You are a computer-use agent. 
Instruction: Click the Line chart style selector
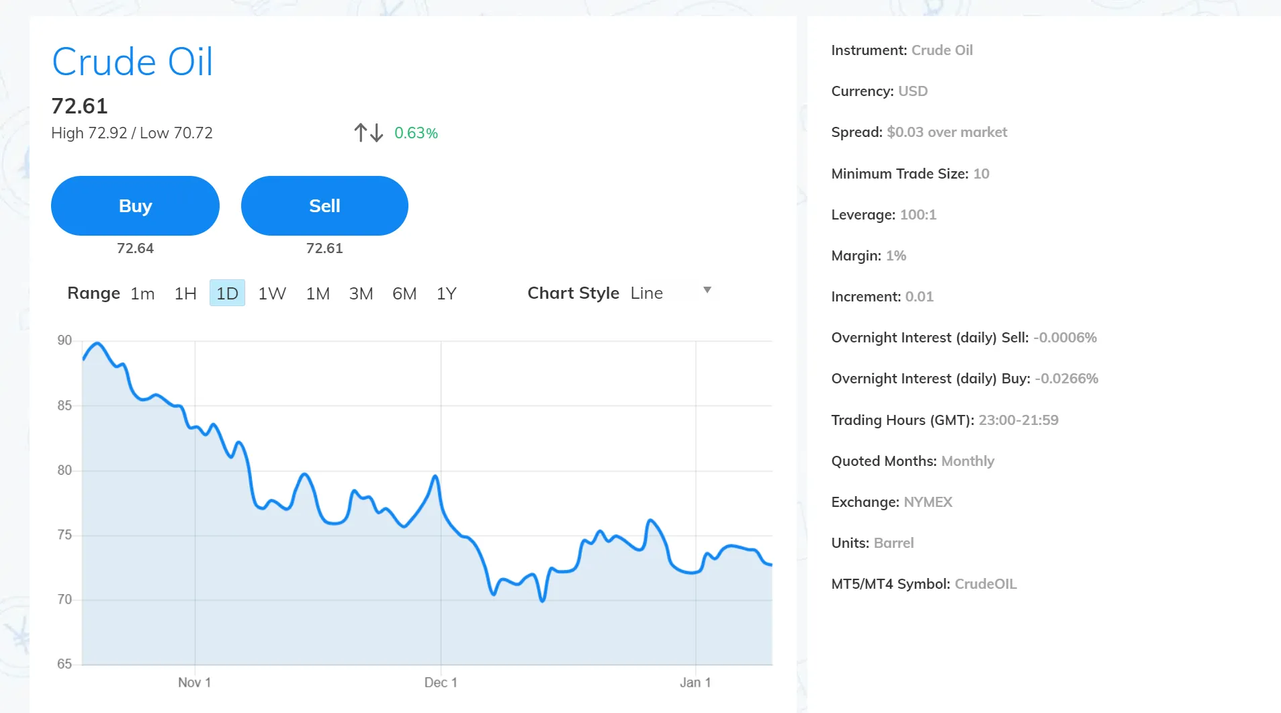pyautogui.click(x=670, y=293)
